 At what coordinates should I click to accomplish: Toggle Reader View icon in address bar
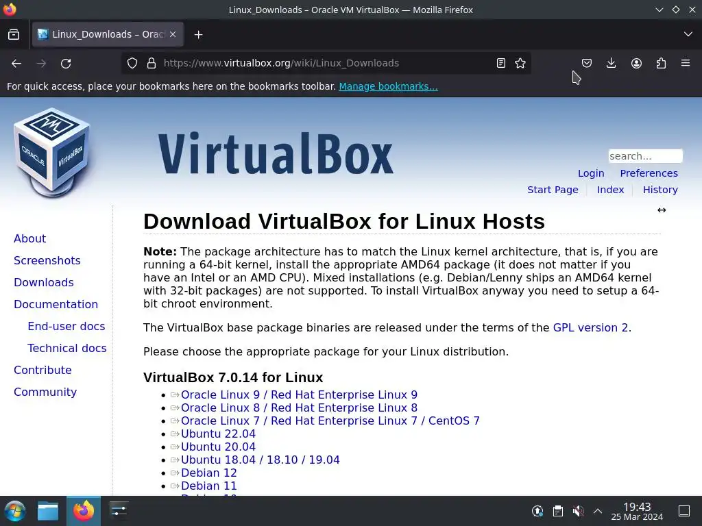click(x=501, y=63)
